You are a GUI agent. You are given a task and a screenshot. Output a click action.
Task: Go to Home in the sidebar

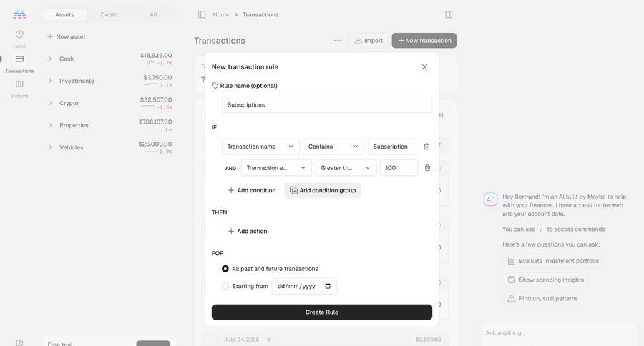coord(19,39)
